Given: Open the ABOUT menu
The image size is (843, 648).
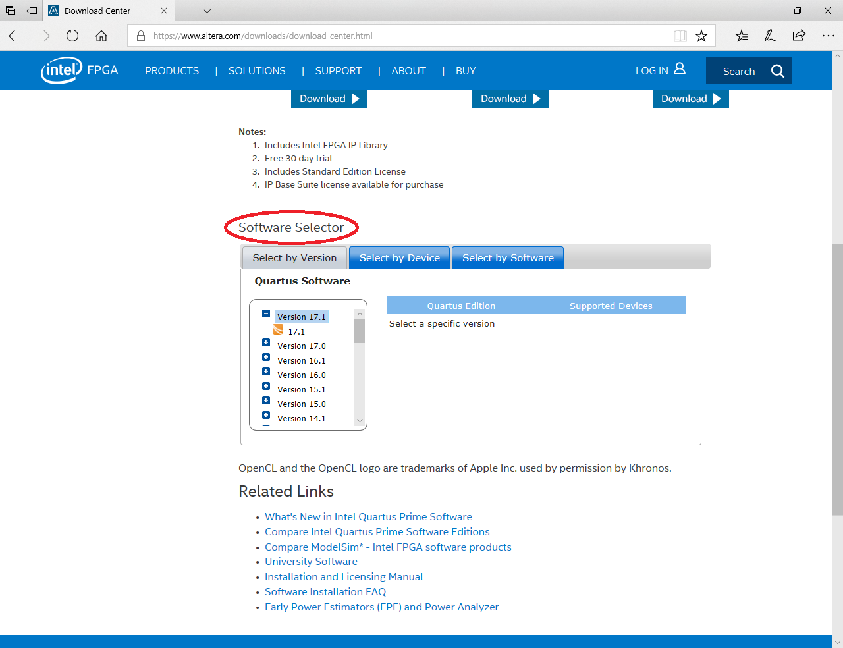Looking at the screenshot, I should point(408,71).
